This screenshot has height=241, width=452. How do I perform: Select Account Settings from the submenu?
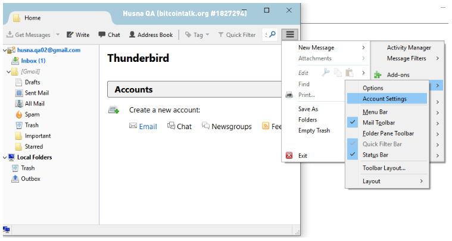[387, 98]
